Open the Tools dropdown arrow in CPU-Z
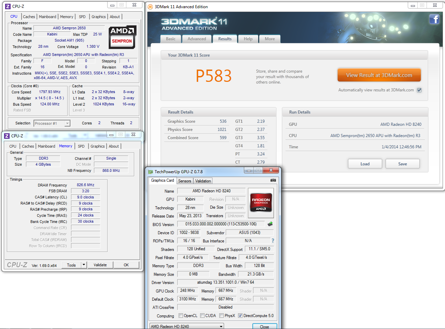 [84, 265]
